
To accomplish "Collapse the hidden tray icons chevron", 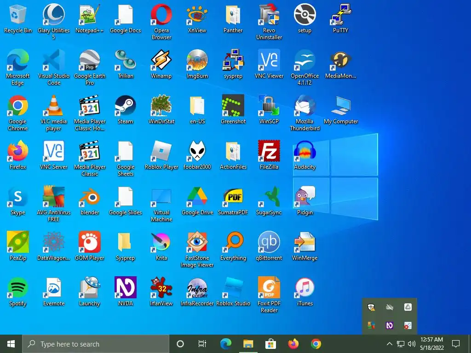I will (x=389, y=344).
